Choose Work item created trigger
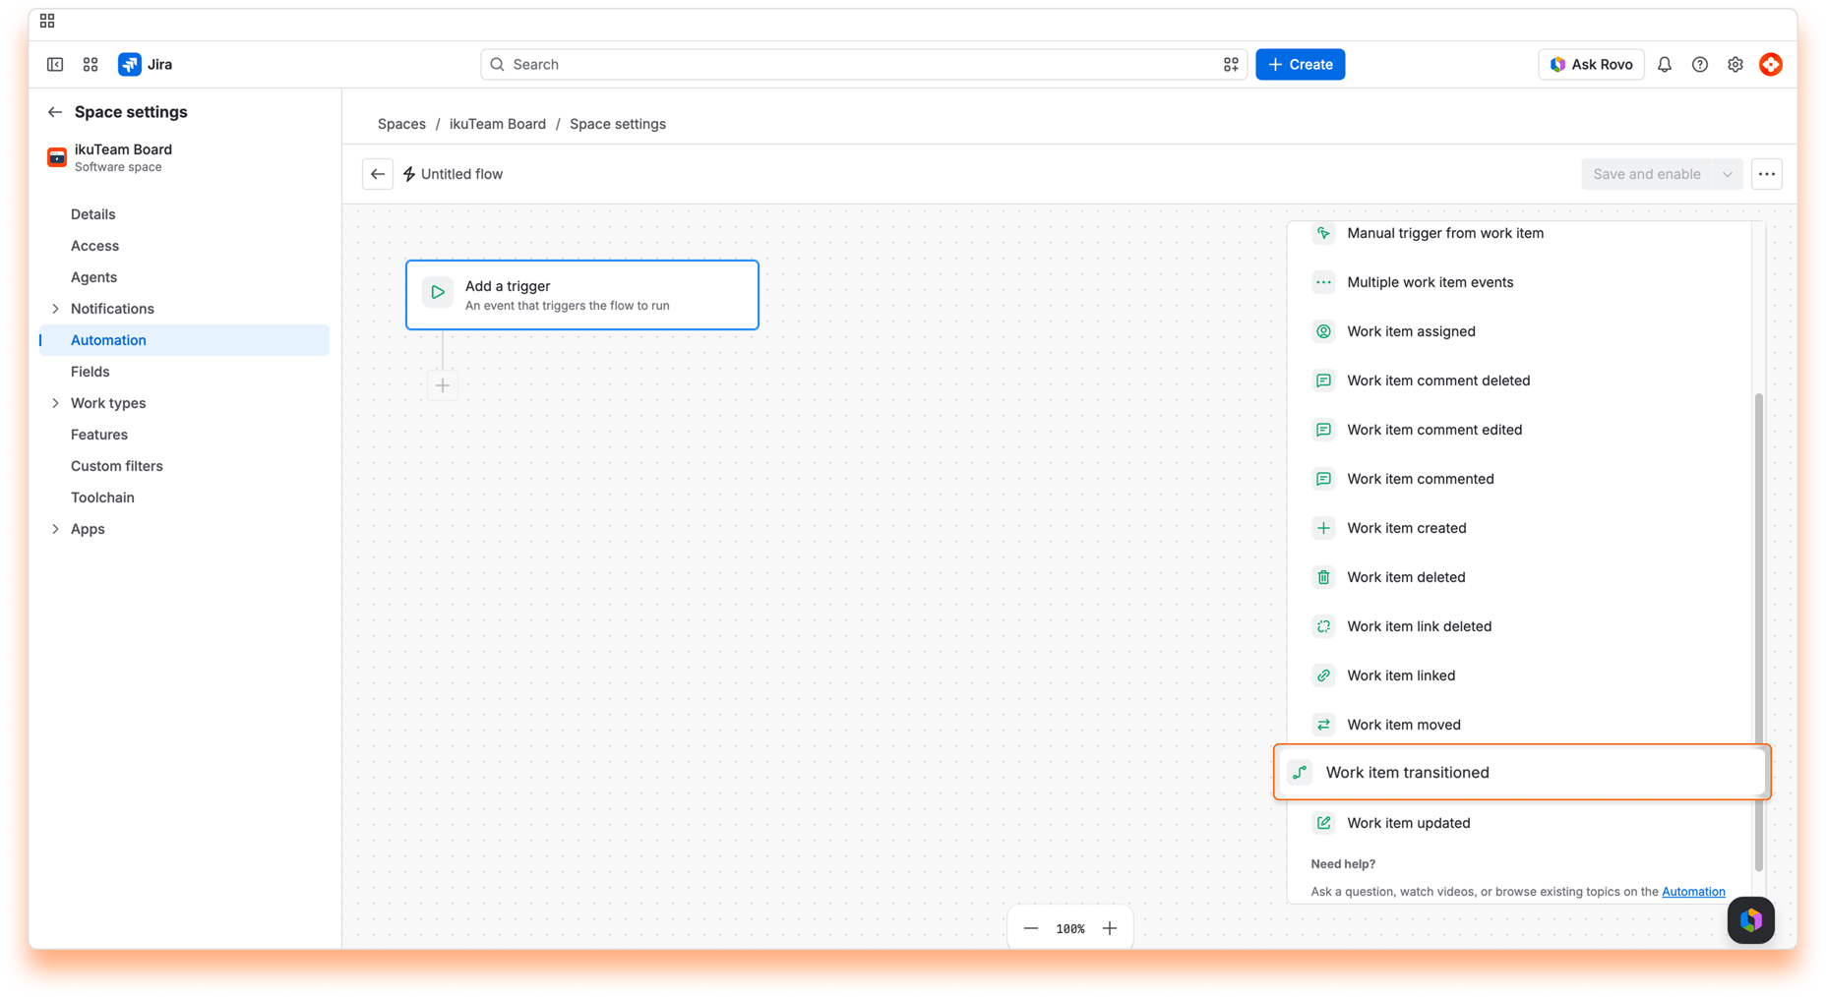This screenshot has width=1826, height=997. click(x=1522, y=528)
